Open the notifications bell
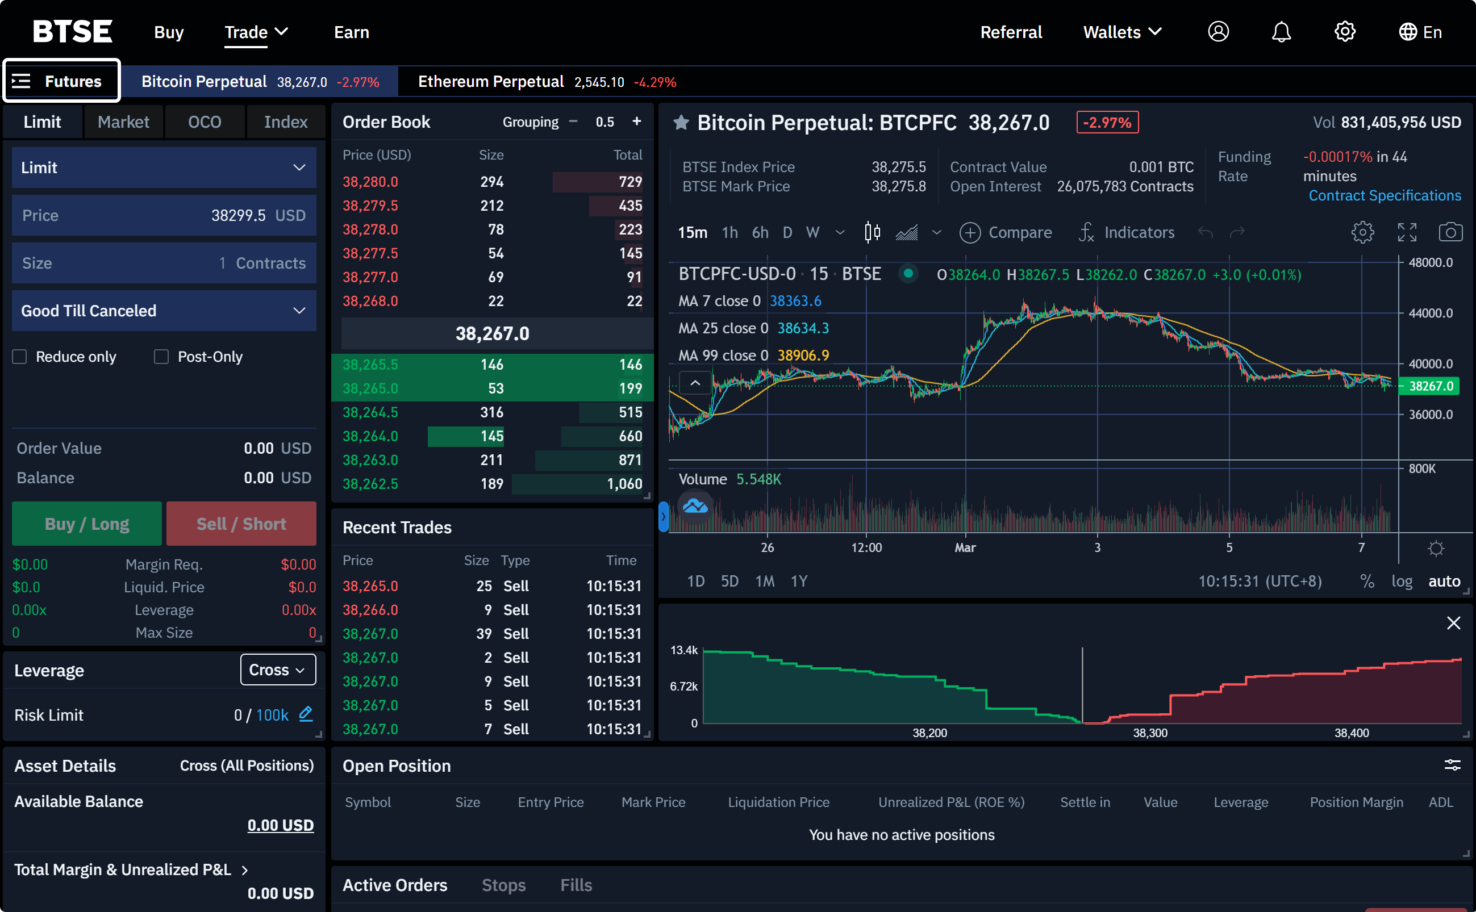The width and height of the screenshot is (1476, 912). point(1281,31)
